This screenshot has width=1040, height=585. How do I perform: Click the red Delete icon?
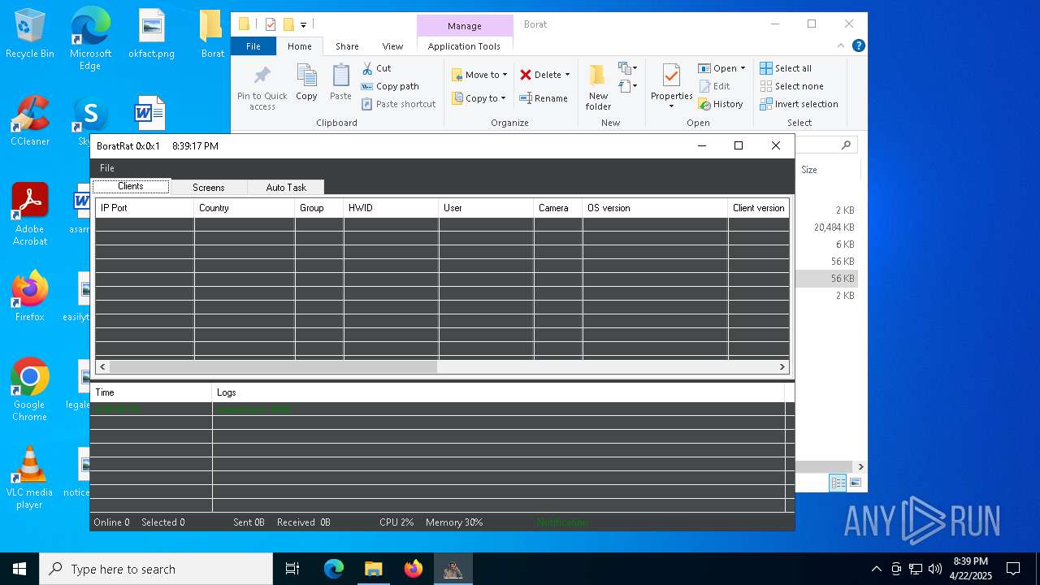point(526,75)
